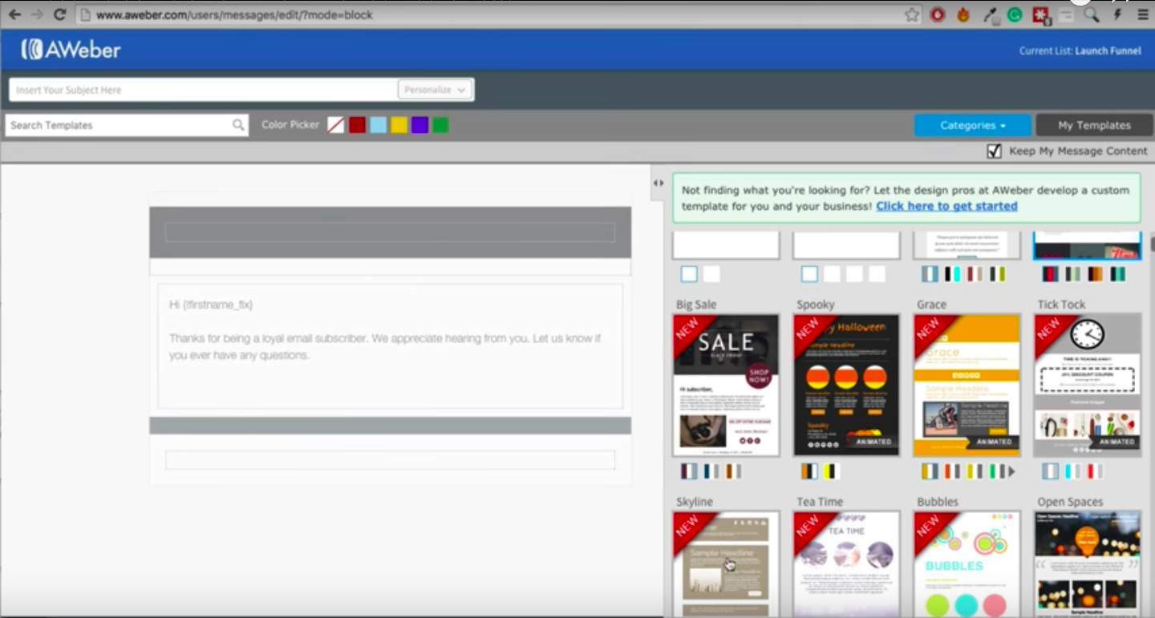1155x618 pixels.
Task: Click the Color Picker label
Action: coord(290,125)
